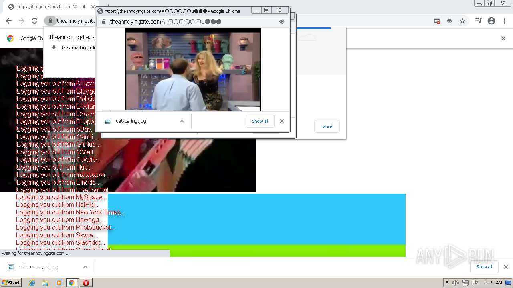Click the video playing in popup window

(x=193, y=69)
